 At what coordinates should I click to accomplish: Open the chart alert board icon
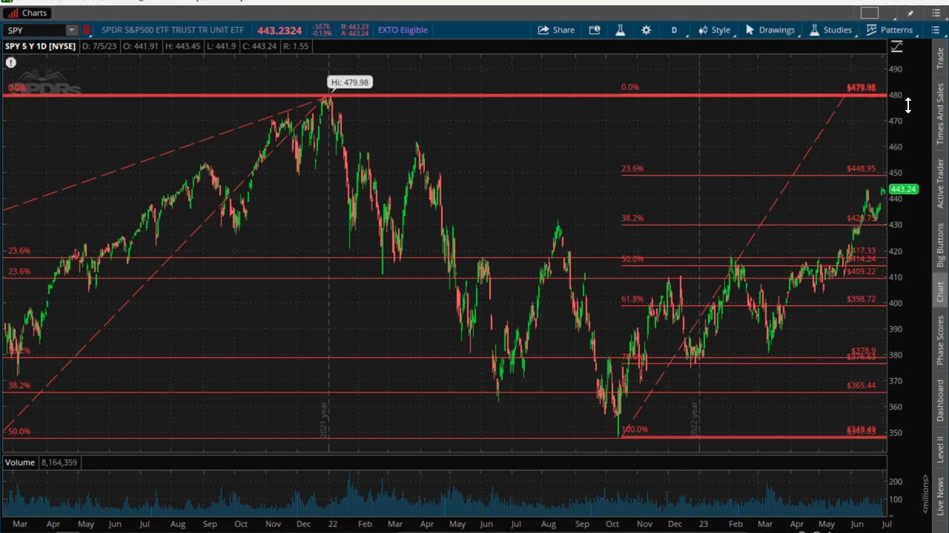[x=595, y=30]
